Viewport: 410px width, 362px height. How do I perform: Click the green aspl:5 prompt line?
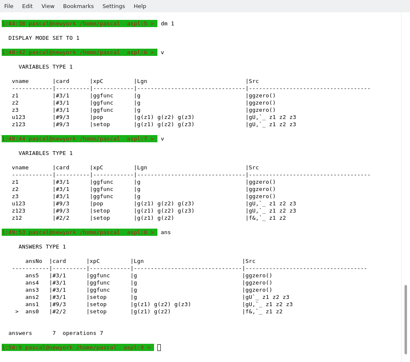(x=79, y=24)
